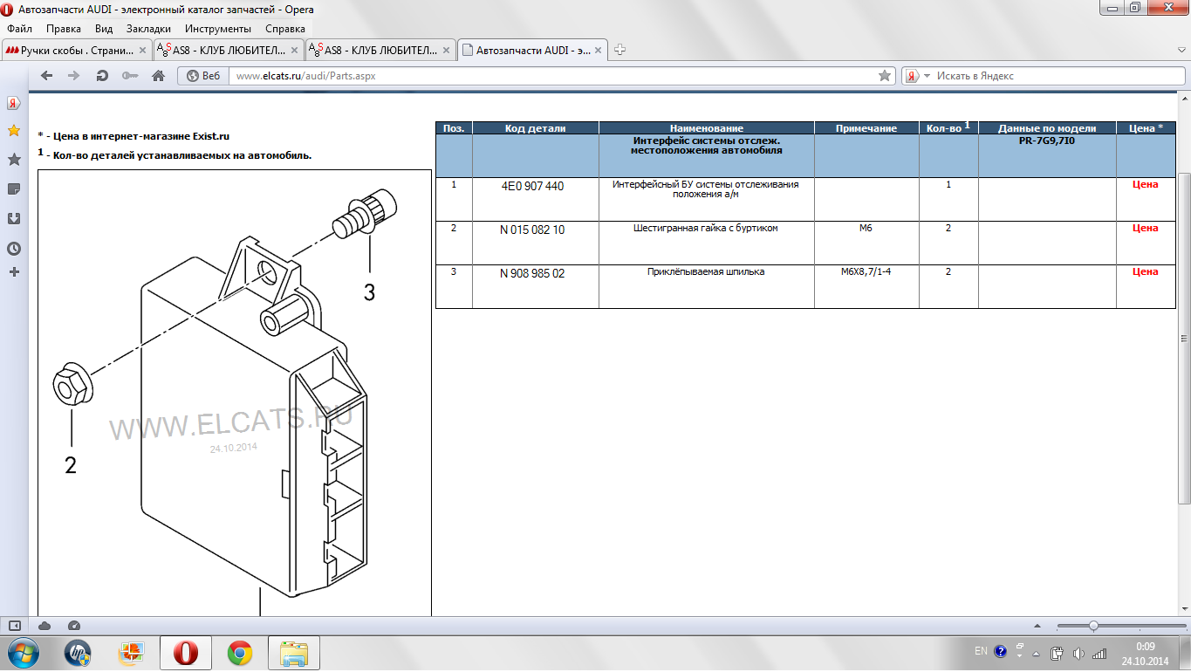
Task: Open the History clock panel in sidebar
Action: tap(14, 249)
